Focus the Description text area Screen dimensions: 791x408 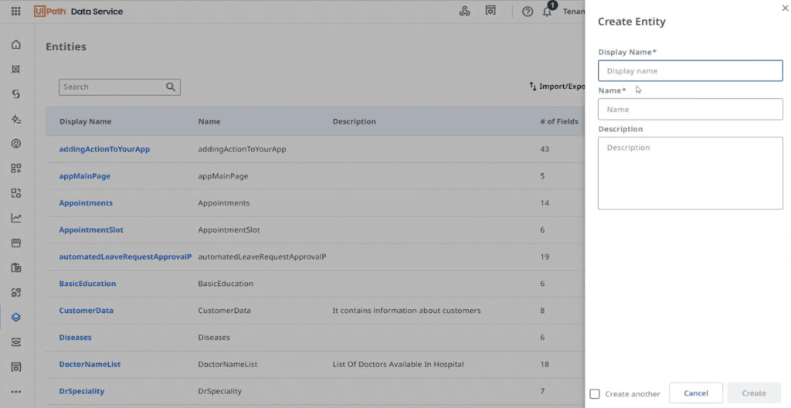[690, 173]
